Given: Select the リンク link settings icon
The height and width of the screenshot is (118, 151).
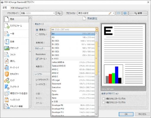Looking at the screenshot, I should [7, 81].
